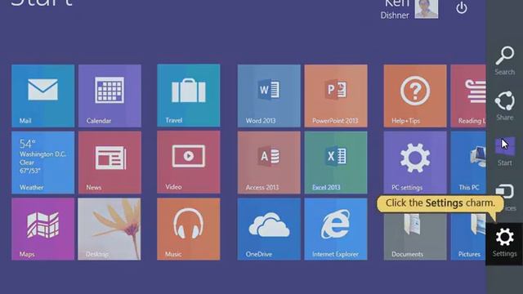This screenshot has width=523, height=294.
Task: Launch the Video app tile
Action: tap(189, 163)
